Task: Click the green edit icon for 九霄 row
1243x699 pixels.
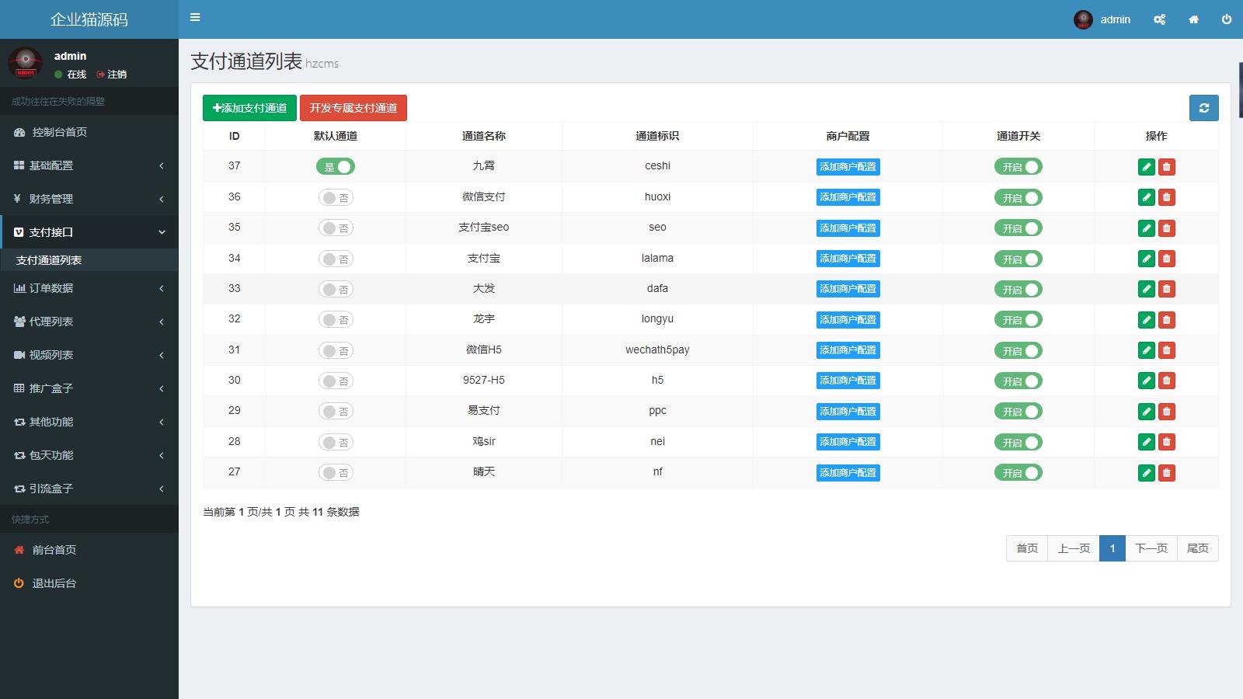Action: coord(1146,167)
